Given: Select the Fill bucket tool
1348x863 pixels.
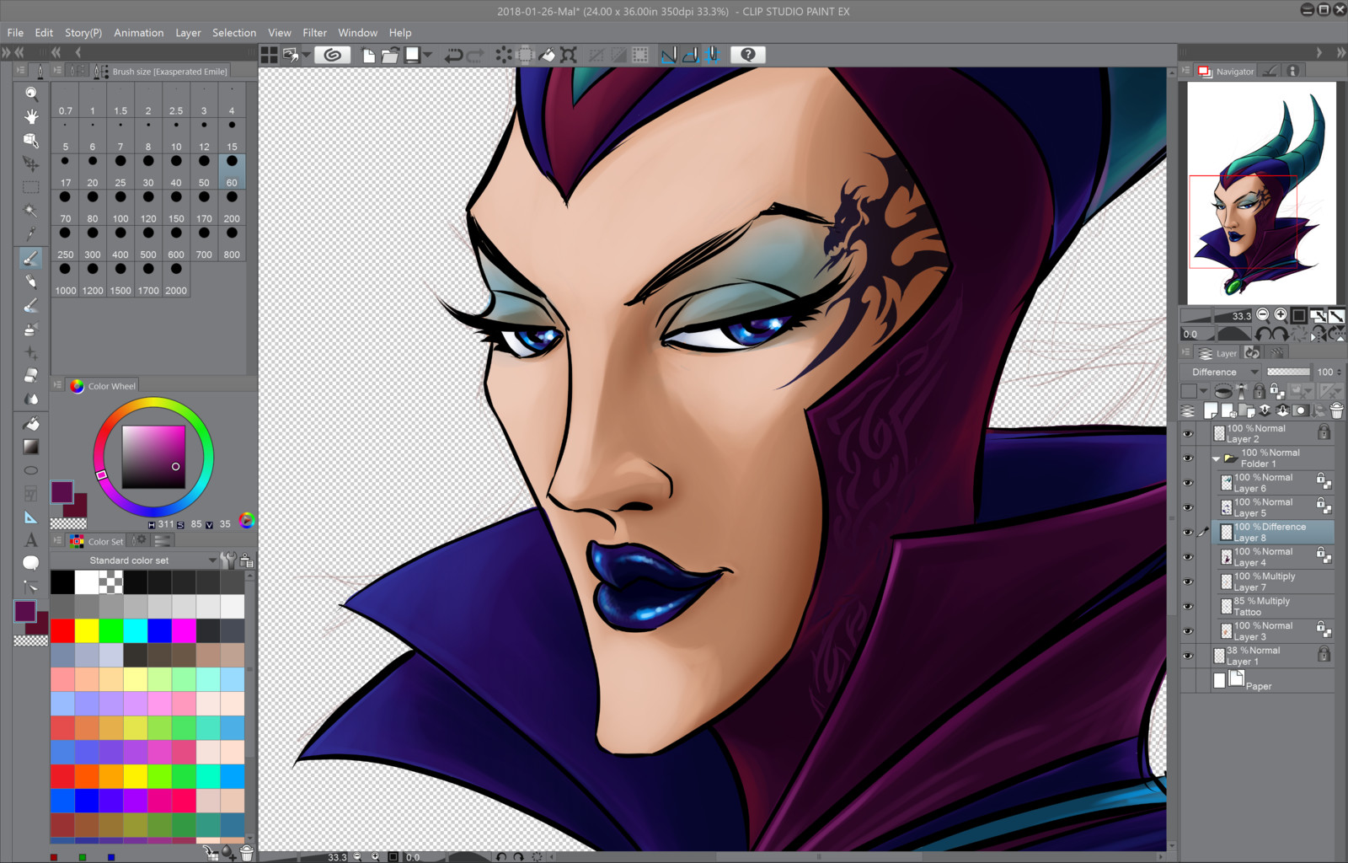Looking at the screenshot, I should click(x=31, y=423).
